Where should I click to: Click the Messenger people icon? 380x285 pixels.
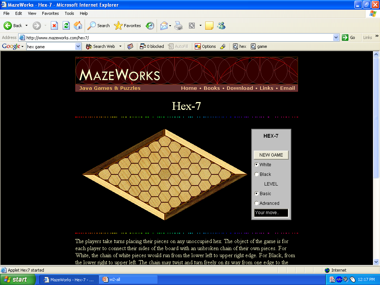pos(221,26)
